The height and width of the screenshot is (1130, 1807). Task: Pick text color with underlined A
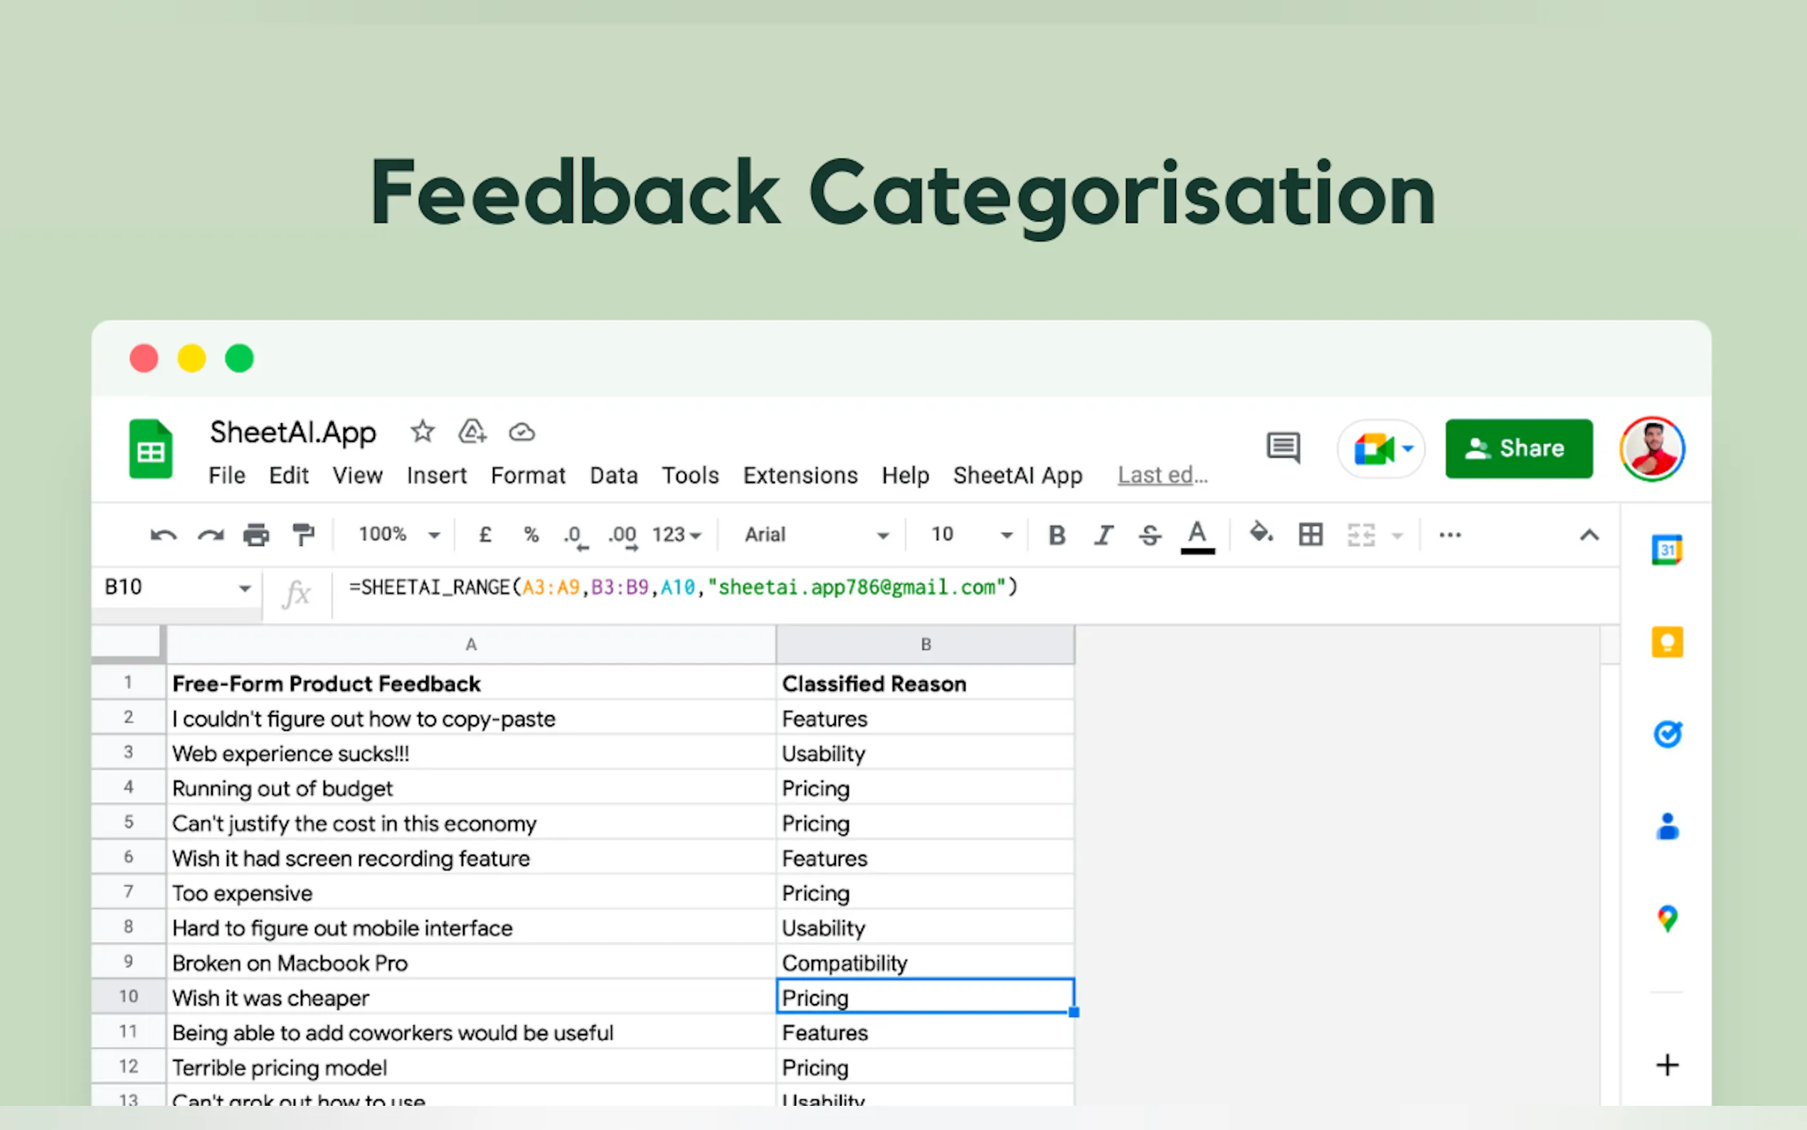pyautogui.click(x=1197, y=535)
